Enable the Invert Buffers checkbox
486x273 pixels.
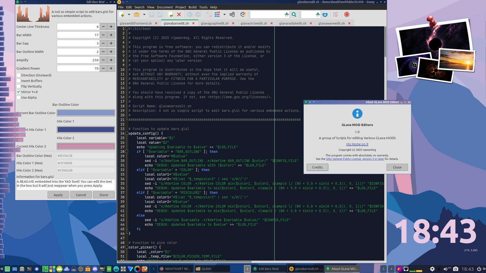coord(18,81)
